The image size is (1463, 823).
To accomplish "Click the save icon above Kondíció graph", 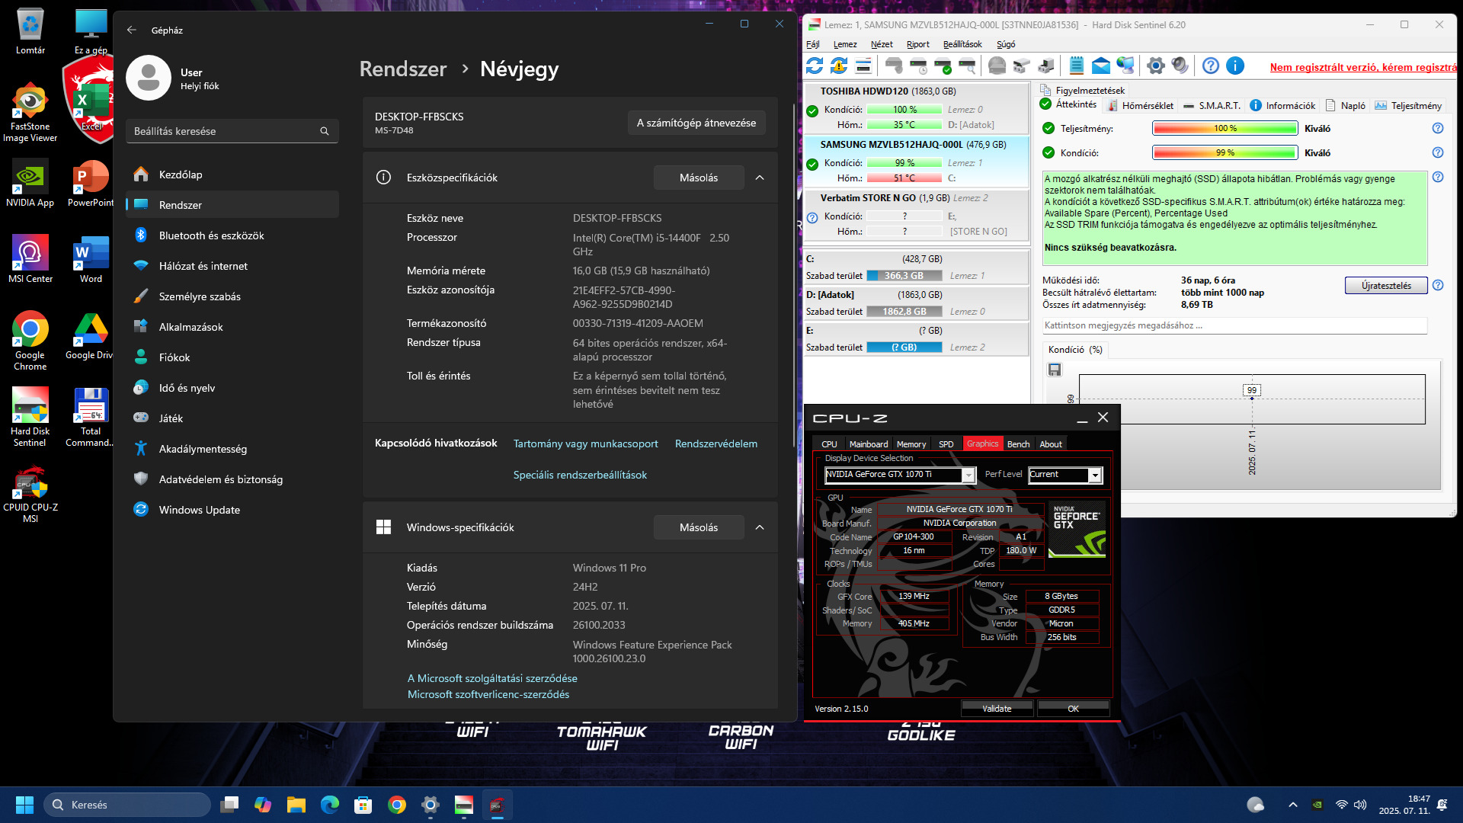I will click(x=1055, y=370).
